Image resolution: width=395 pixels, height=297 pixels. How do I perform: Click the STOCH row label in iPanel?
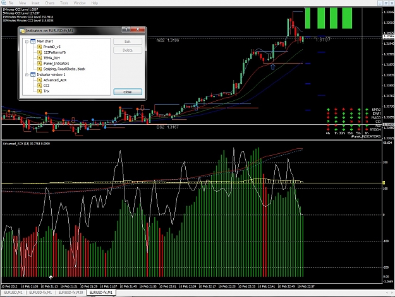[x=375, y=130]
